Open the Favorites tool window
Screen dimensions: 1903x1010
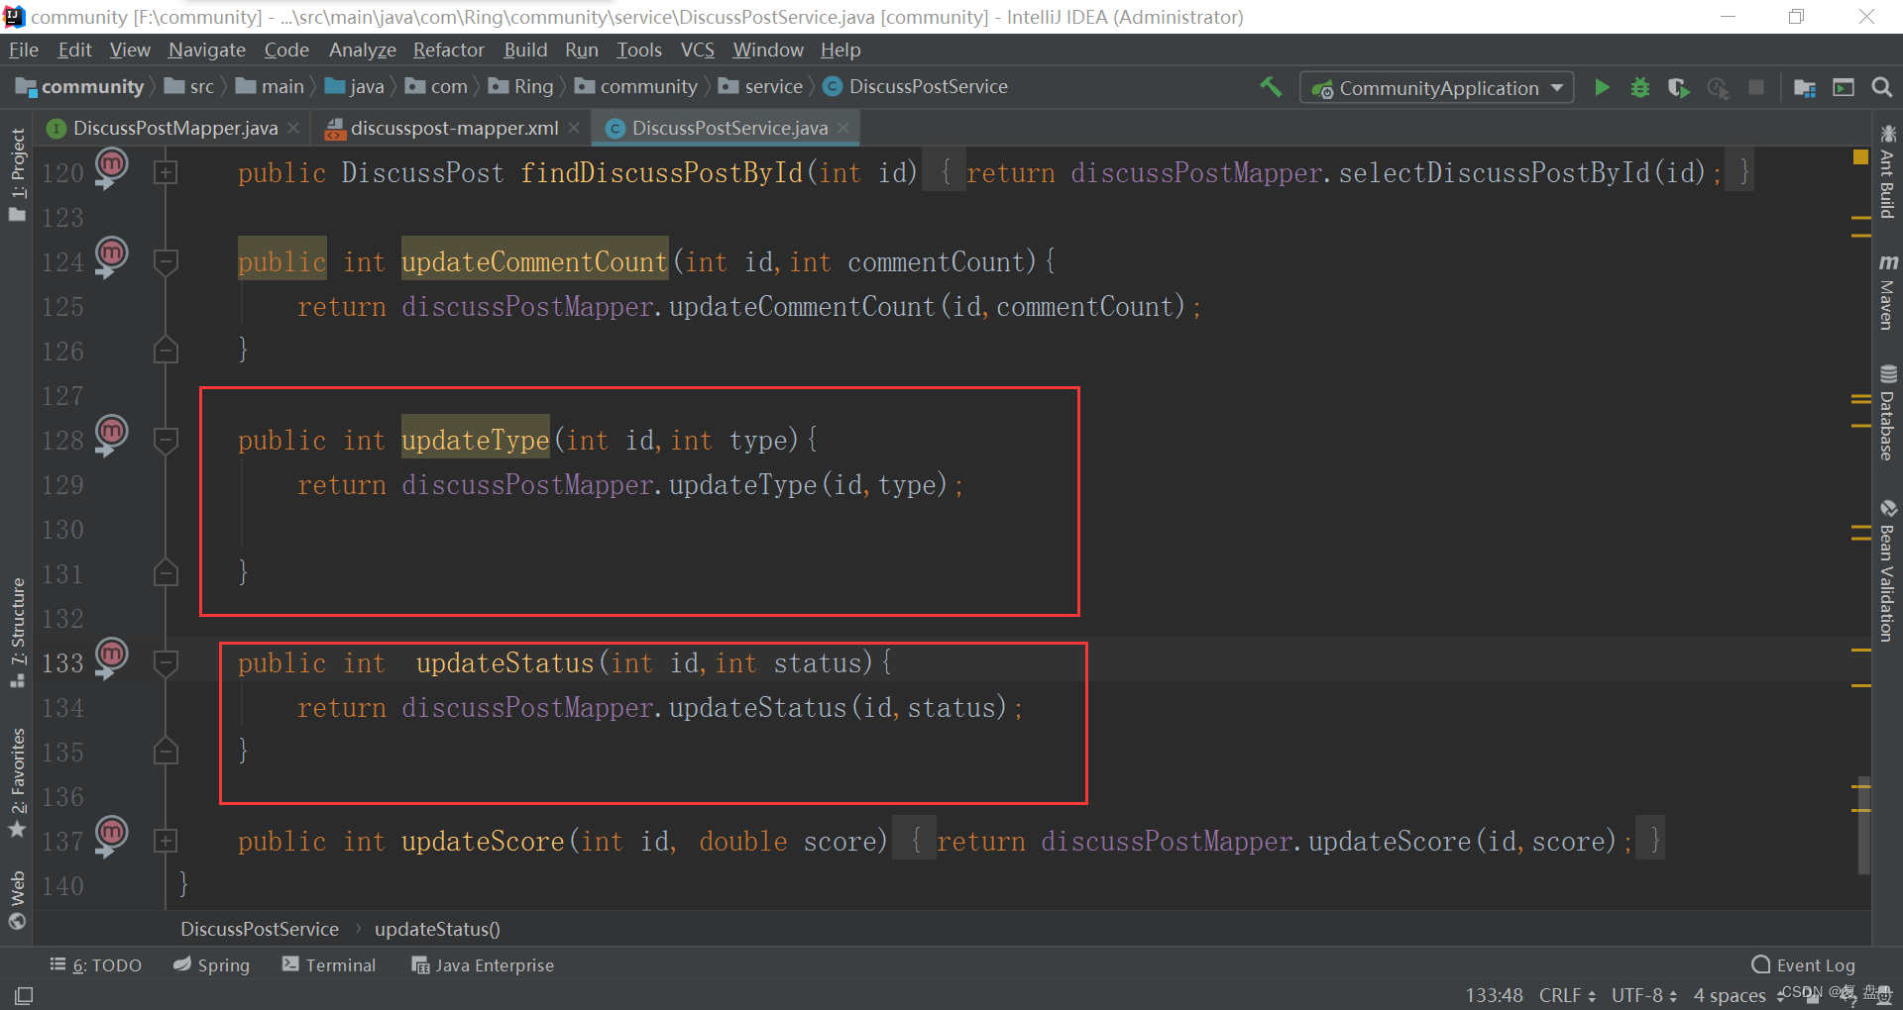[17, 782]
